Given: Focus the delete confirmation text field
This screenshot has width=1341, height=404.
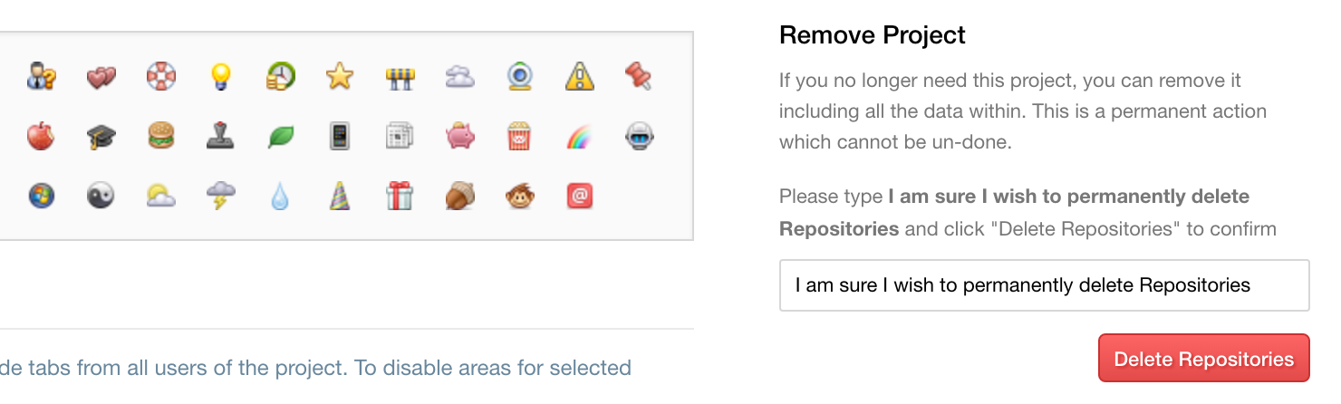Looking at the screenshot, I should click(1045, 285).
